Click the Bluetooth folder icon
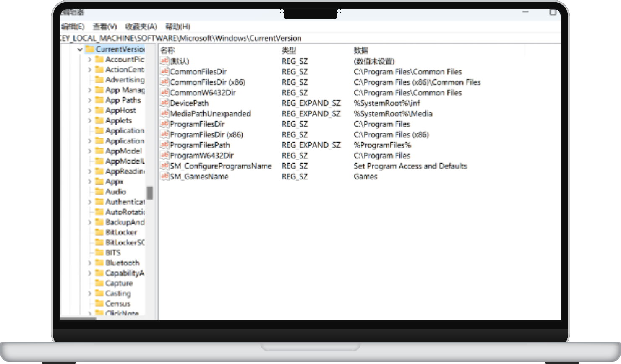This screenshot has height=364, width=621. coord(99,263)
